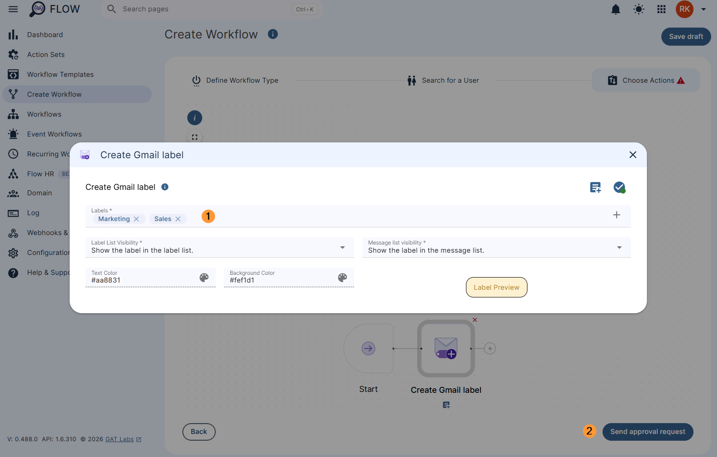This screenshot has height=457, width=717.
Task: Click the RK user avatar
Action: tap(684, 9)
